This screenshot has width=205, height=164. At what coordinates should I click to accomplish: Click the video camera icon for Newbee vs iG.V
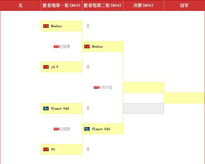(56, 46)
